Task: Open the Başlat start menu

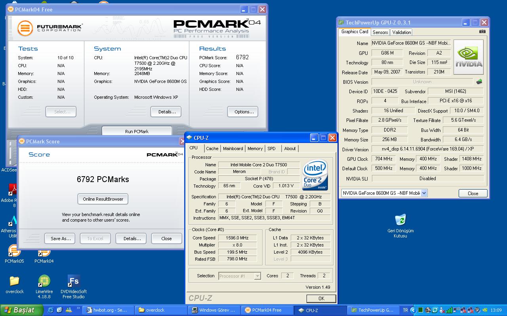Action: (21, 310)
